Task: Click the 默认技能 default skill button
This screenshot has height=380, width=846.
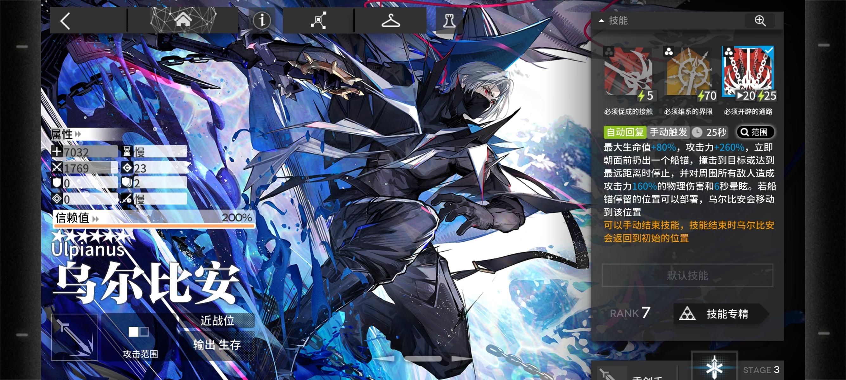Action: [x=687, y=275]
